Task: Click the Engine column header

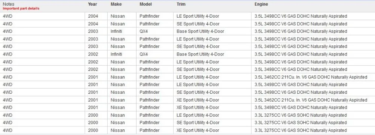Action: (261, 4)
